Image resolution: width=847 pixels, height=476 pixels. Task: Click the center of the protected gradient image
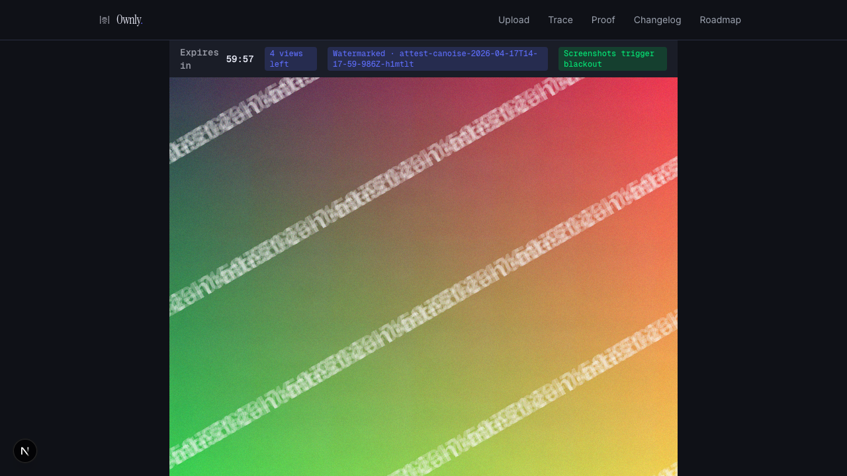point(423,276)
